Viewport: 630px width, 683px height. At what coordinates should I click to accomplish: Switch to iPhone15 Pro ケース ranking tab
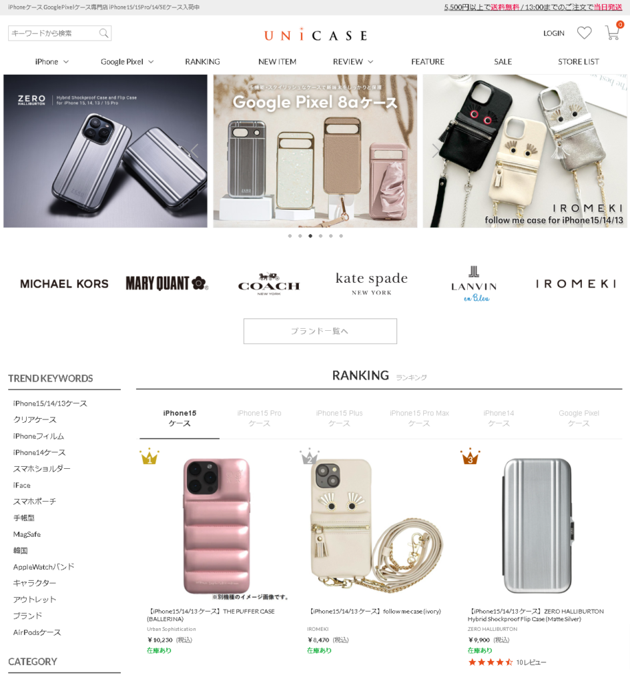(x=259, y=418)
